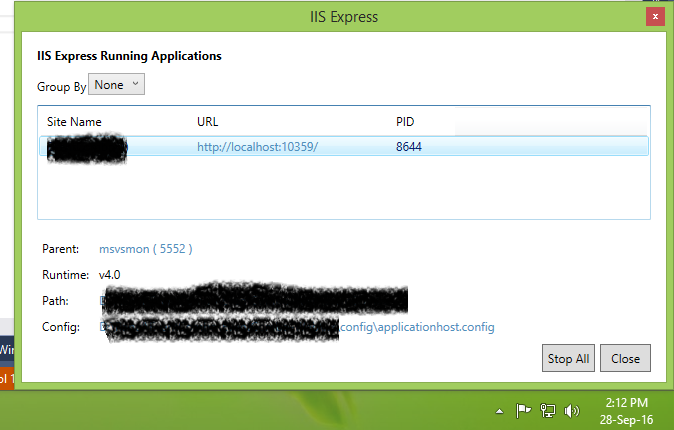Close the IIS Express window
Image resolution: width=674 pixels, height=430 pixels.
(655, 17)
